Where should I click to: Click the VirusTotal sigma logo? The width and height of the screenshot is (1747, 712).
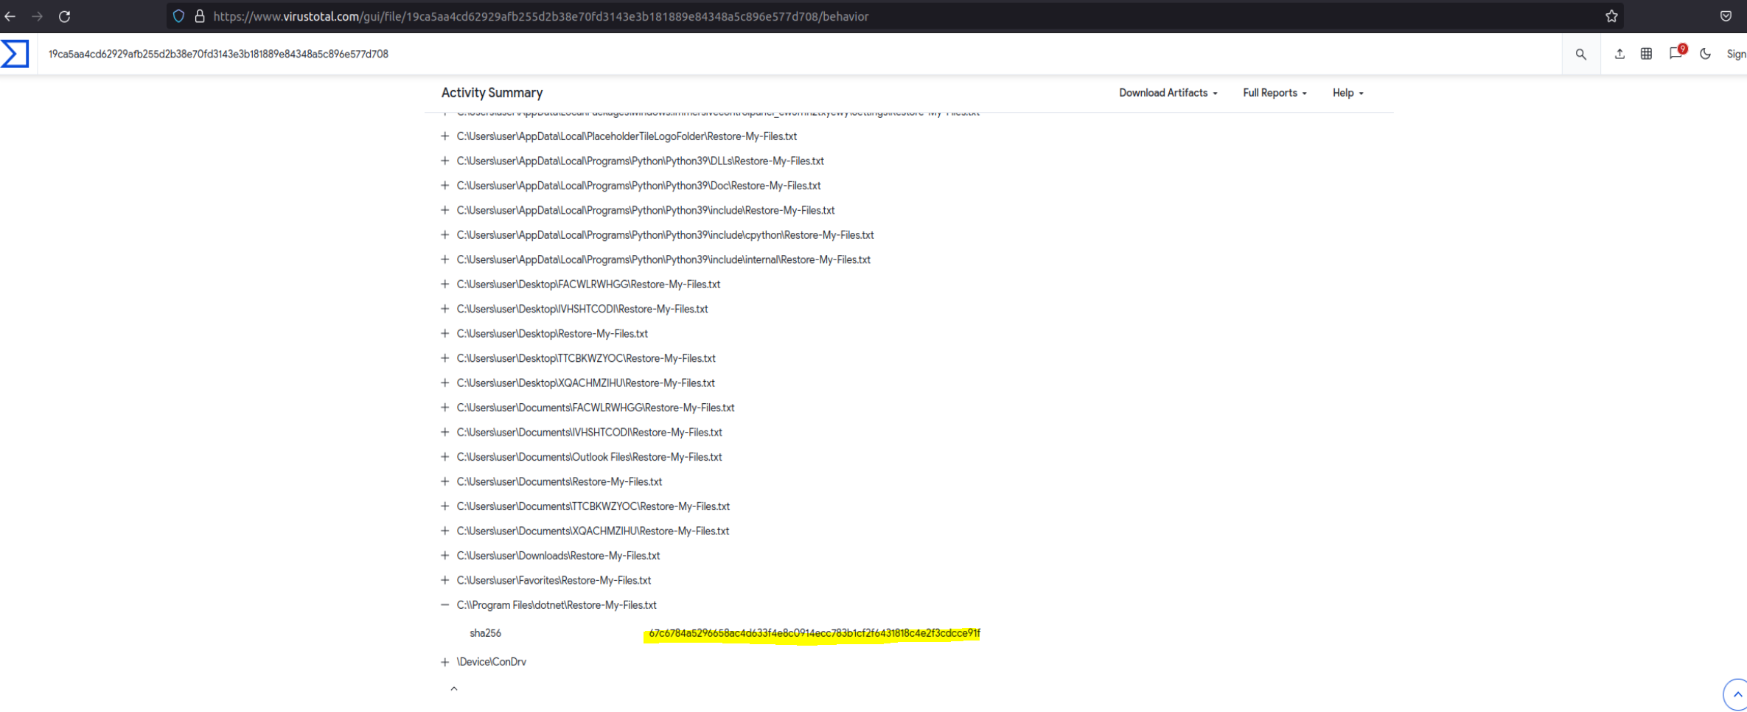pos(15,54)
